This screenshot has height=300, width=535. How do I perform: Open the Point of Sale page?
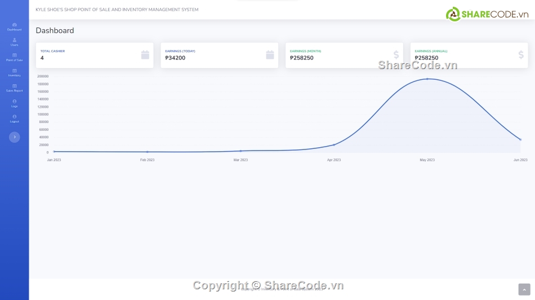pos(14,57)
